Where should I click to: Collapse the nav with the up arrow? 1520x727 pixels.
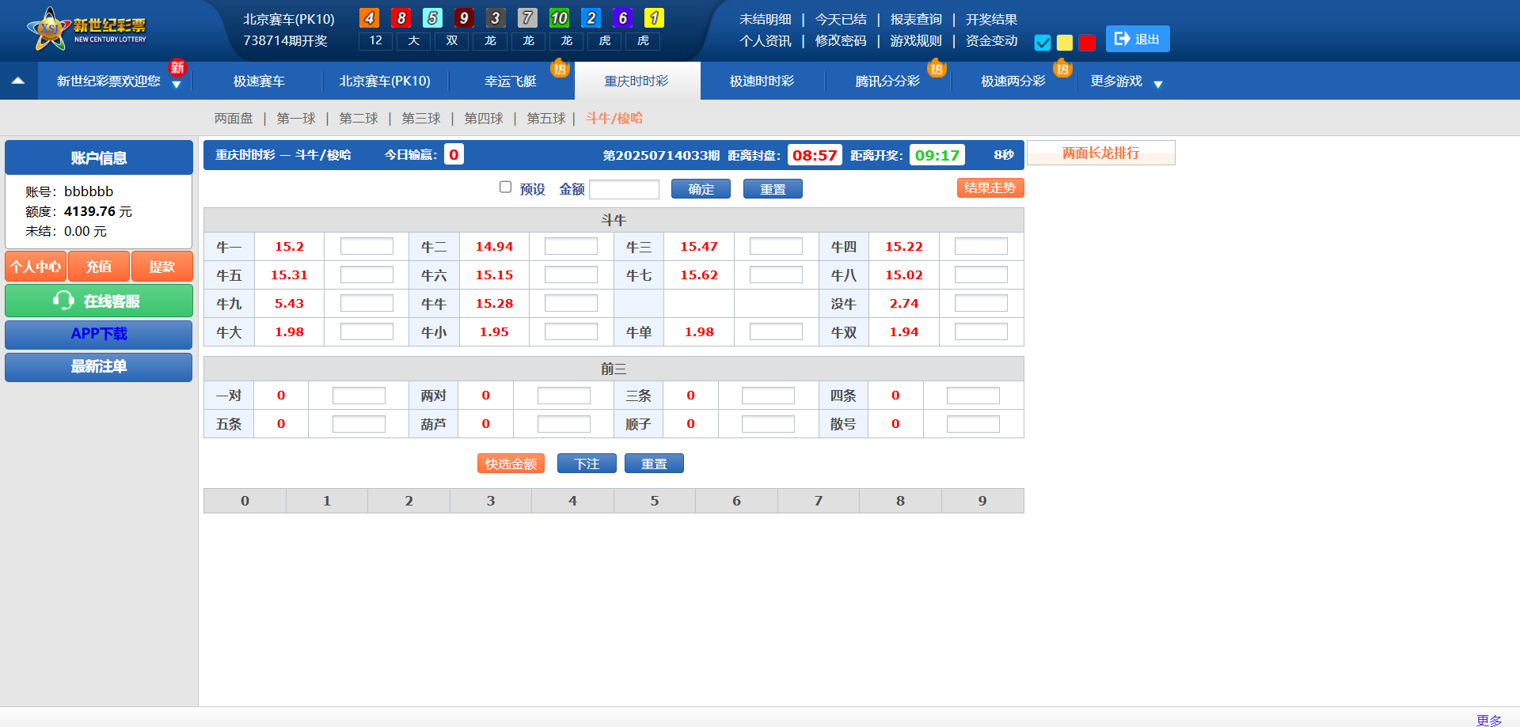click(18, 81)
